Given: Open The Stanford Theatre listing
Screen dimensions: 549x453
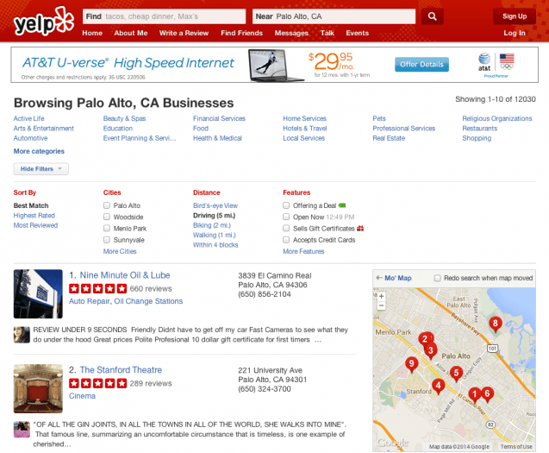Looking at the screenshot, I should pyautogui.click(x=121, y=370).
